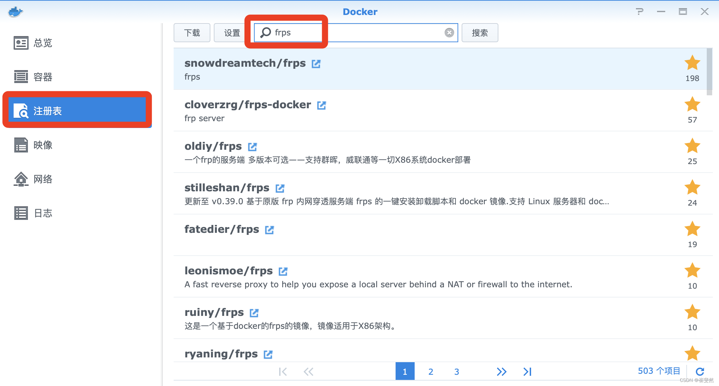Open snowdreamtech/frps external link icon
719x386 pixels.
point(316,64)
